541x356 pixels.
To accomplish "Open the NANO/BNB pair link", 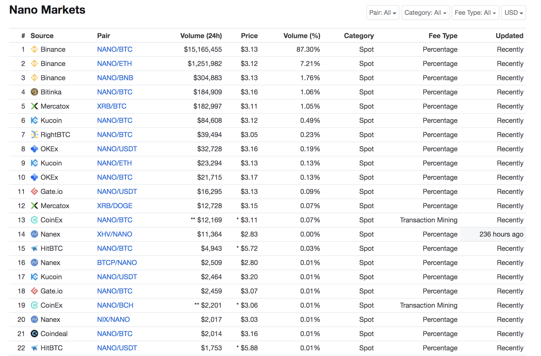I will pos(115,78).
